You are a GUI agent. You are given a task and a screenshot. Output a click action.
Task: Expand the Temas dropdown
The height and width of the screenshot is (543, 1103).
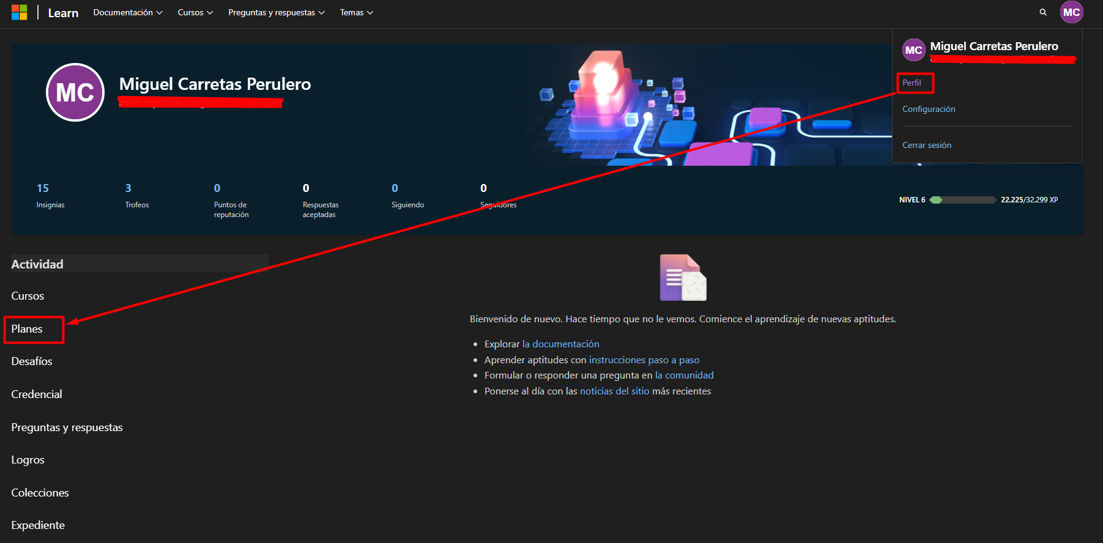(356, 12)
